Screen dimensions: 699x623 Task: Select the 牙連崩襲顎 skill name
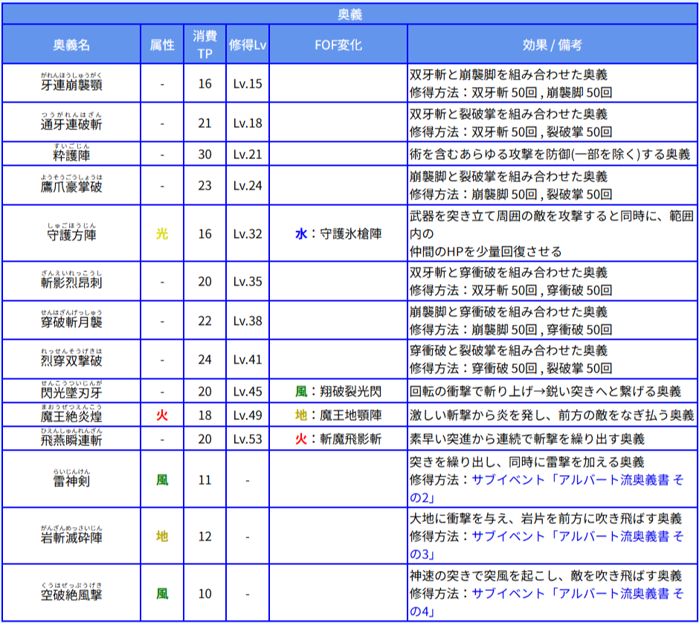click(71, 85)
